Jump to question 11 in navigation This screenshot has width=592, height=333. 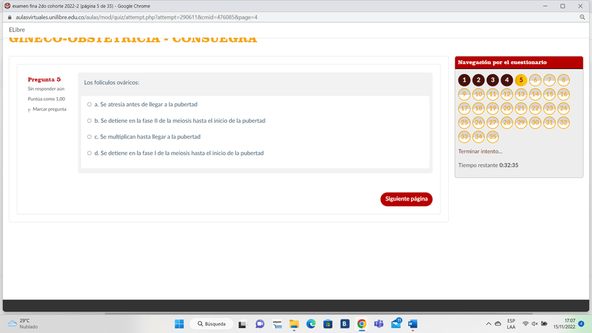tap(492, 94)
